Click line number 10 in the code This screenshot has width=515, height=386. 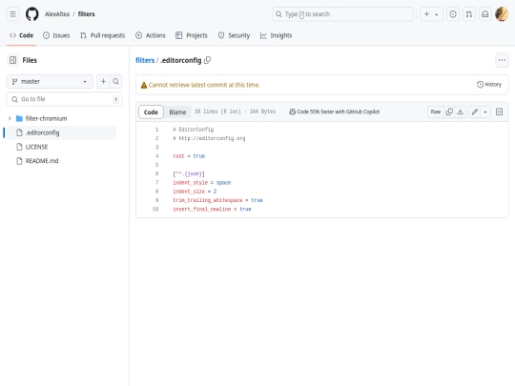[x=155, y=209]
